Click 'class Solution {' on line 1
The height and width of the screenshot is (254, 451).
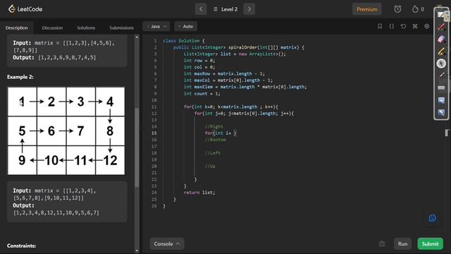(183, 41)
